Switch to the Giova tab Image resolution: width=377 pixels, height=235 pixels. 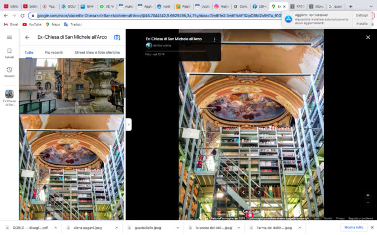point(317,7)
